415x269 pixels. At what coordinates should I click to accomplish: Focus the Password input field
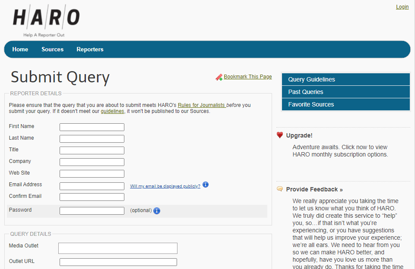pos(92,211)
